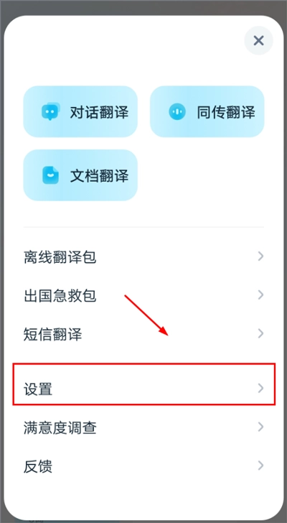Expand the chevron beside 离线翻译包

pyautogui.click(x=260, y=256)
